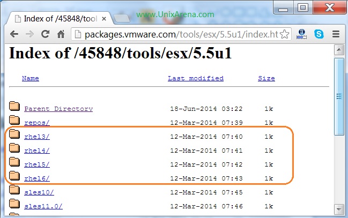Viewport: 348px width, 218px height.
Task: Click the scrollbar down arrow
Action: pyautogui.click(x=339, y=209)
